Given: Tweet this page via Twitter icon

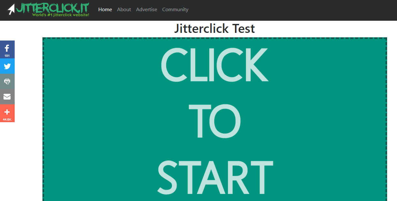Looking at the screenshot, I should (x=7, y=66).
